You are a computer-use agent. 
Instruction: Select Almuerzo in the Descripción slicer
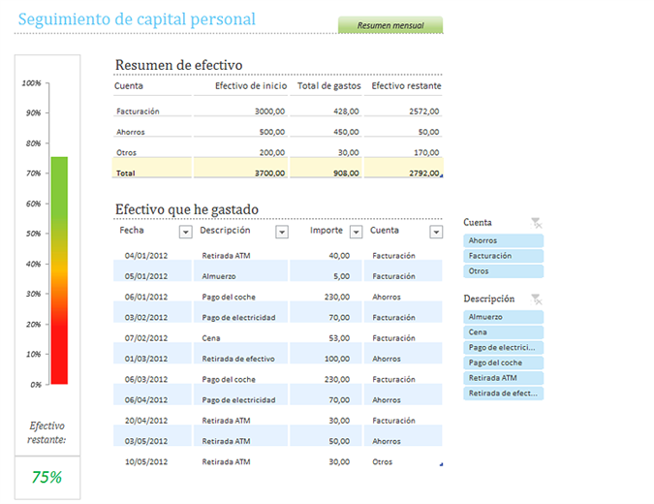point(504,317)
